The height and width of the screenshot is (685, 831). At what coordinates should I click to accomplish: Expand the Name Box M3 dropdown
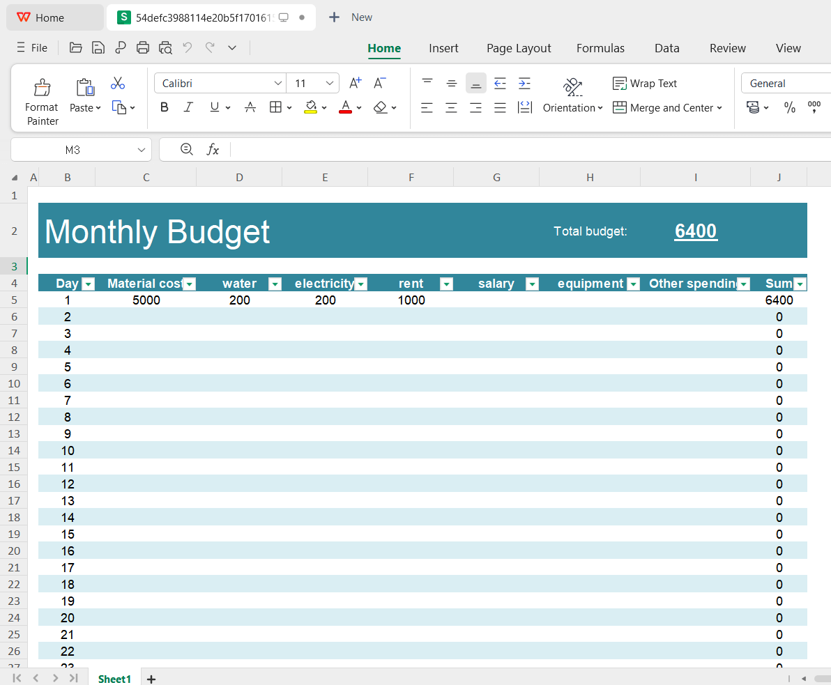pos(141,150)
